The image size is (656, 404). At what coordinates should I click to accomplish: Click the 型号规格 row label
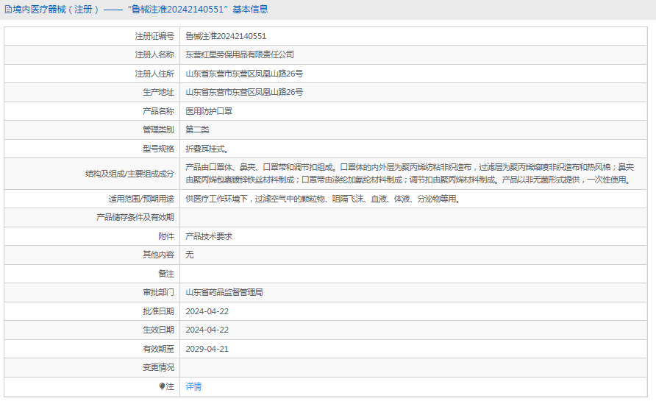(158, 149)
